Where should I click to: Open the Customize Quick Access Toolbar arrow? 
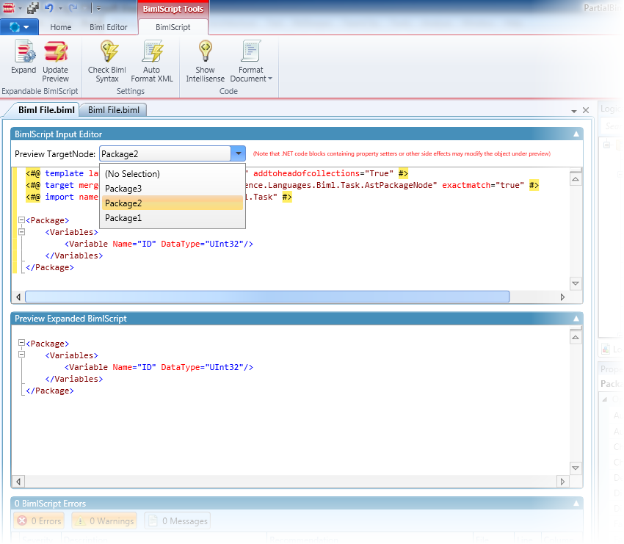pyautogui.click(x=98, y=8)
